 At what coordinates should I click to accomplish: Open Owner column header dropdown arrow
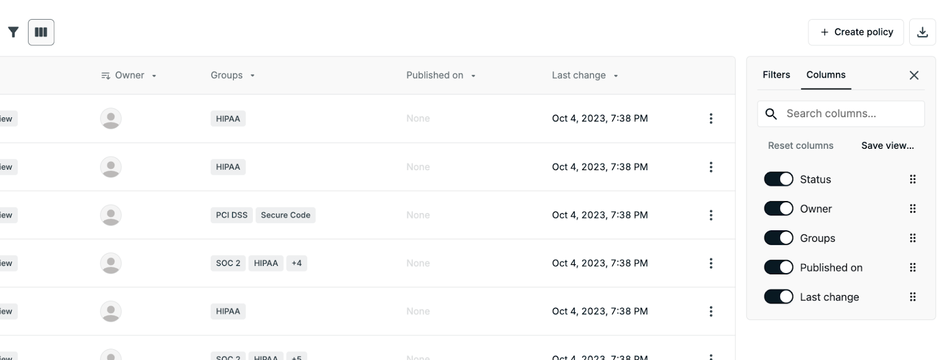pos(154,76)
